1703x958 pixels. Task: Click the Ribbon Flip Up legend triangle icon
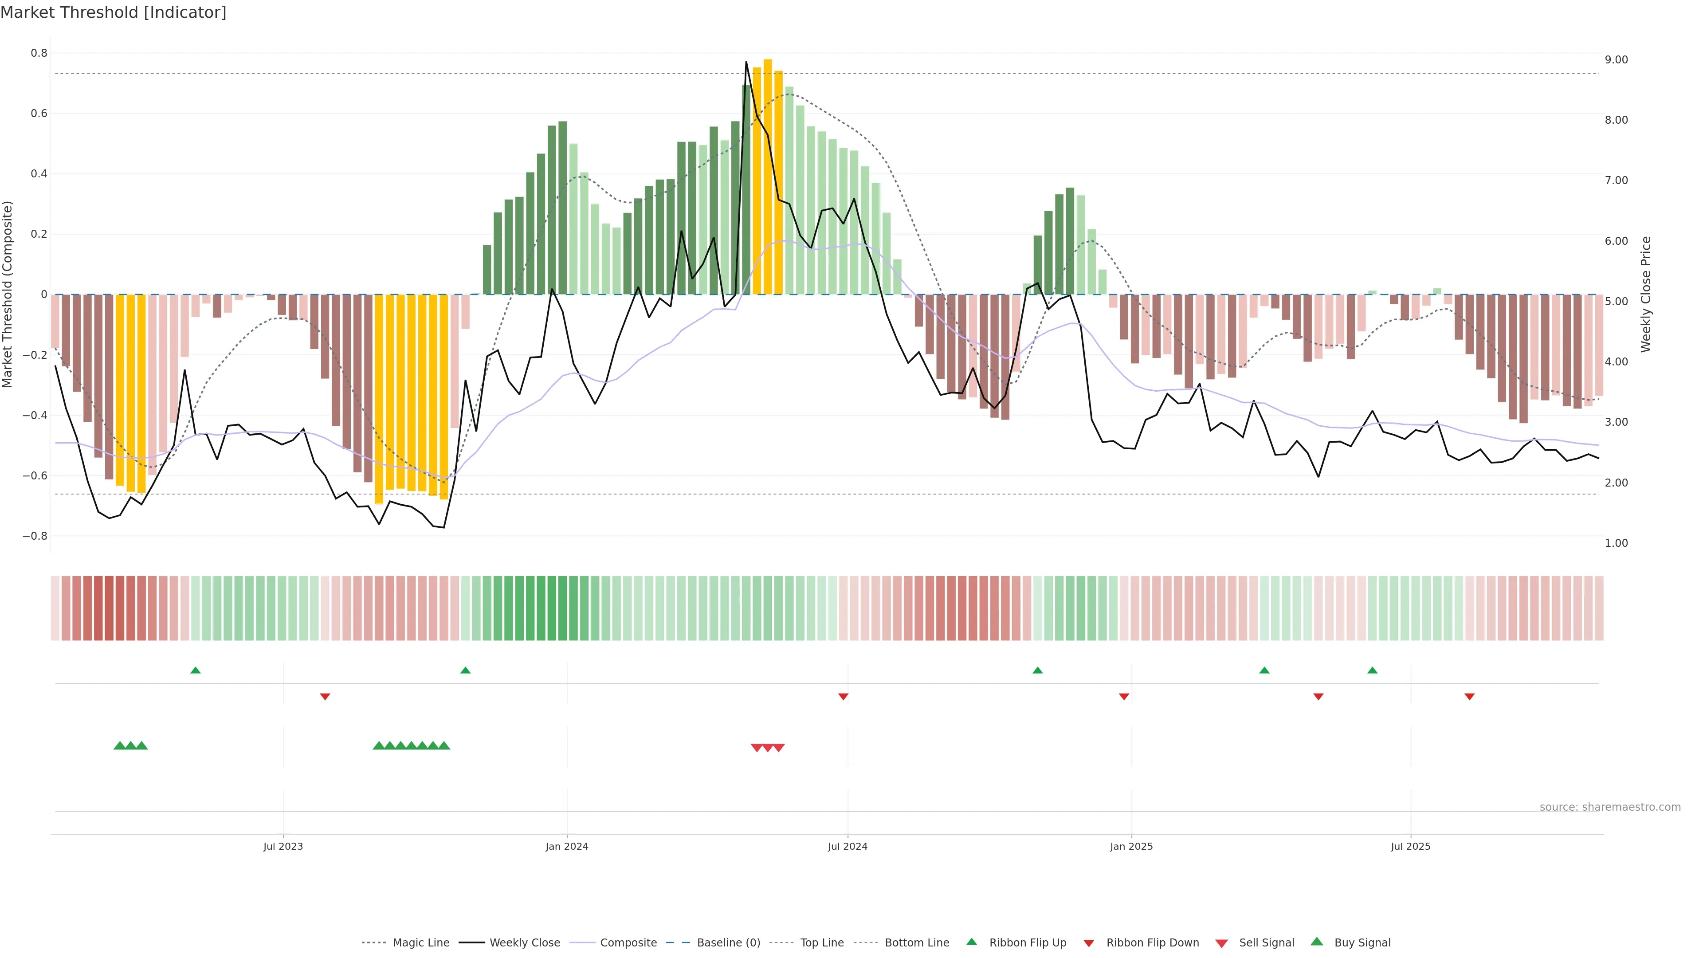[971, 942]
